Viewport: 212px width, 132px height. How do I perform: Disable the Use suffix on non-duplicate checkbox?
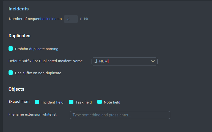click(x=11, y=73)
